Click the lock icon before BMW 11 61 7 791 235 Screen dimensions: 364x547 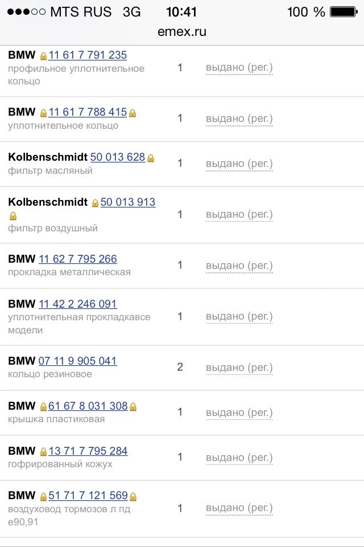tap(44, 54)
